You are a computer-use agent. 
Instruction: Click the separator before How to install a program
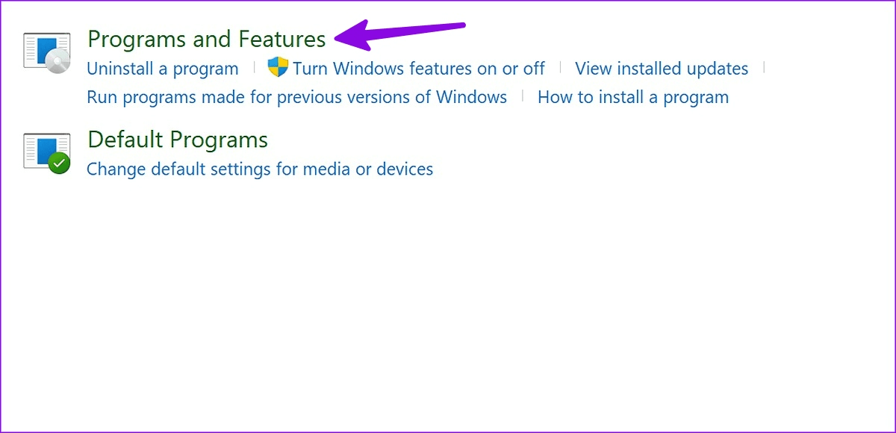coord(523,96)
